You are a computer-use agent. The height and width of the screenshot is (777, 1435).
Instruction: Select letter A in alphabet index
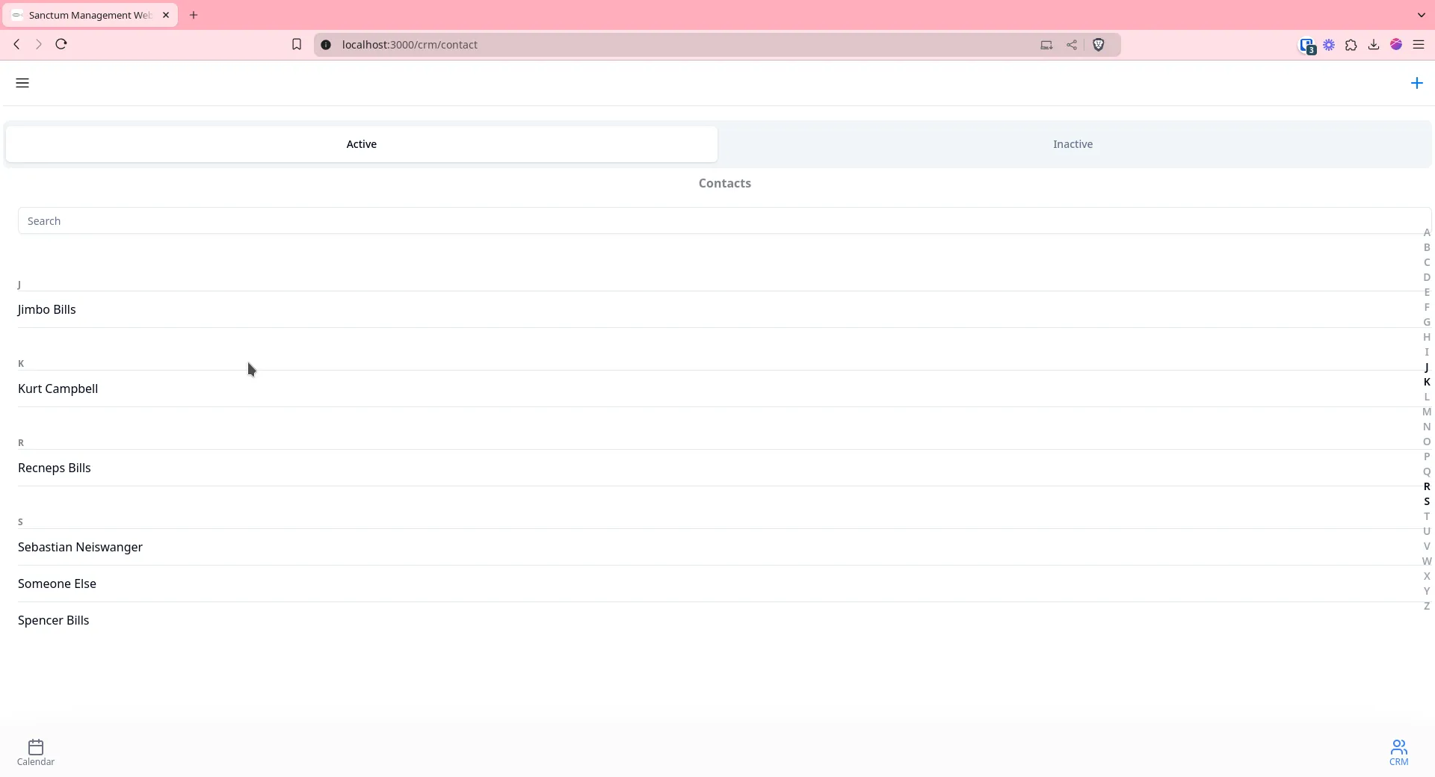1427,232
